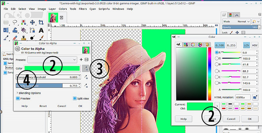The image size is (262, 133).
Task: Toggle lock alpha channel icon
Action: 244,33
